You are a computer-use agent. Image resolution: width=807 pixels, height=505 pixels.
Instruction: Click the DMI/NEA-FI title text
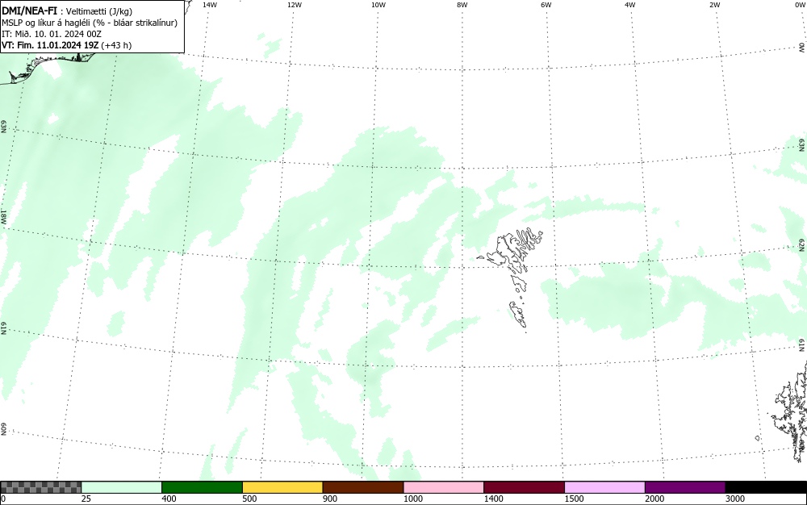(29, 10)
